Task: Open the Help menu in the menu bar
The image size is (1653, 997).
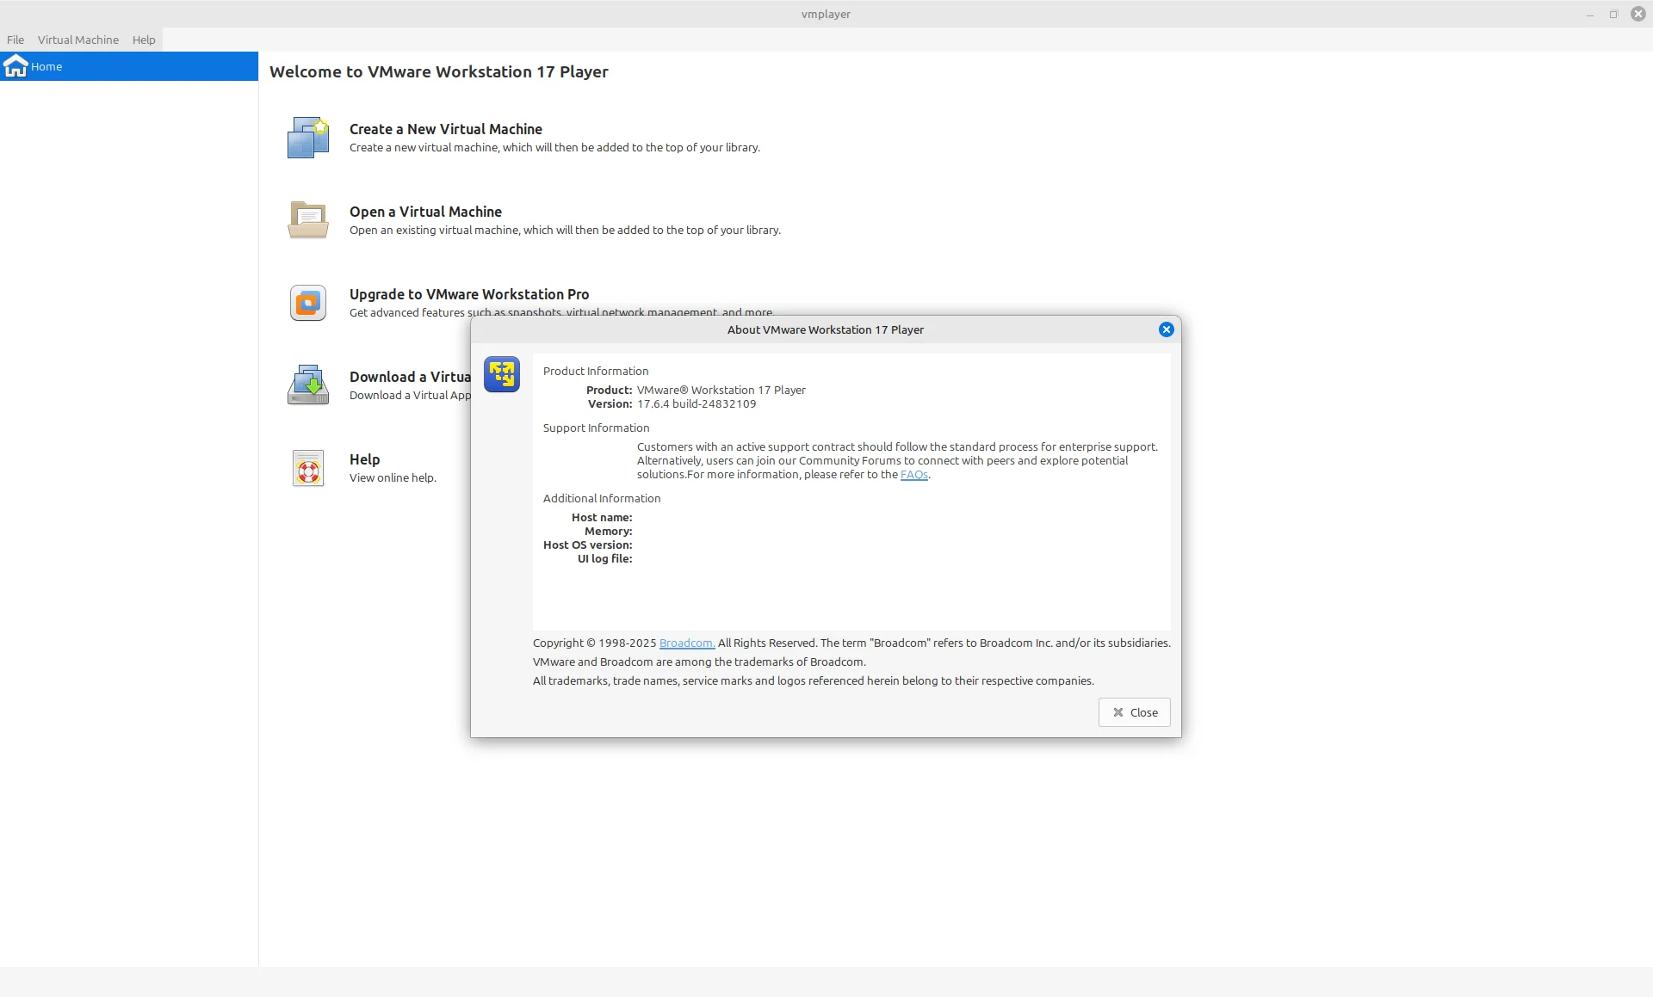Action: click(x=144, y=40)
